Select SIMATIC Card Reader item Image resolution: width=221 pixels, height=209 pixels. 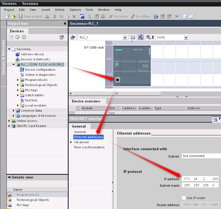coord(31,126)
